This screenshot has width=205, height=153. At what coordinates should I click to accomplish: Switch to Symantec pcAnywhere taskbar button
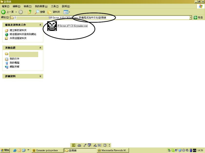click(48, 150)
